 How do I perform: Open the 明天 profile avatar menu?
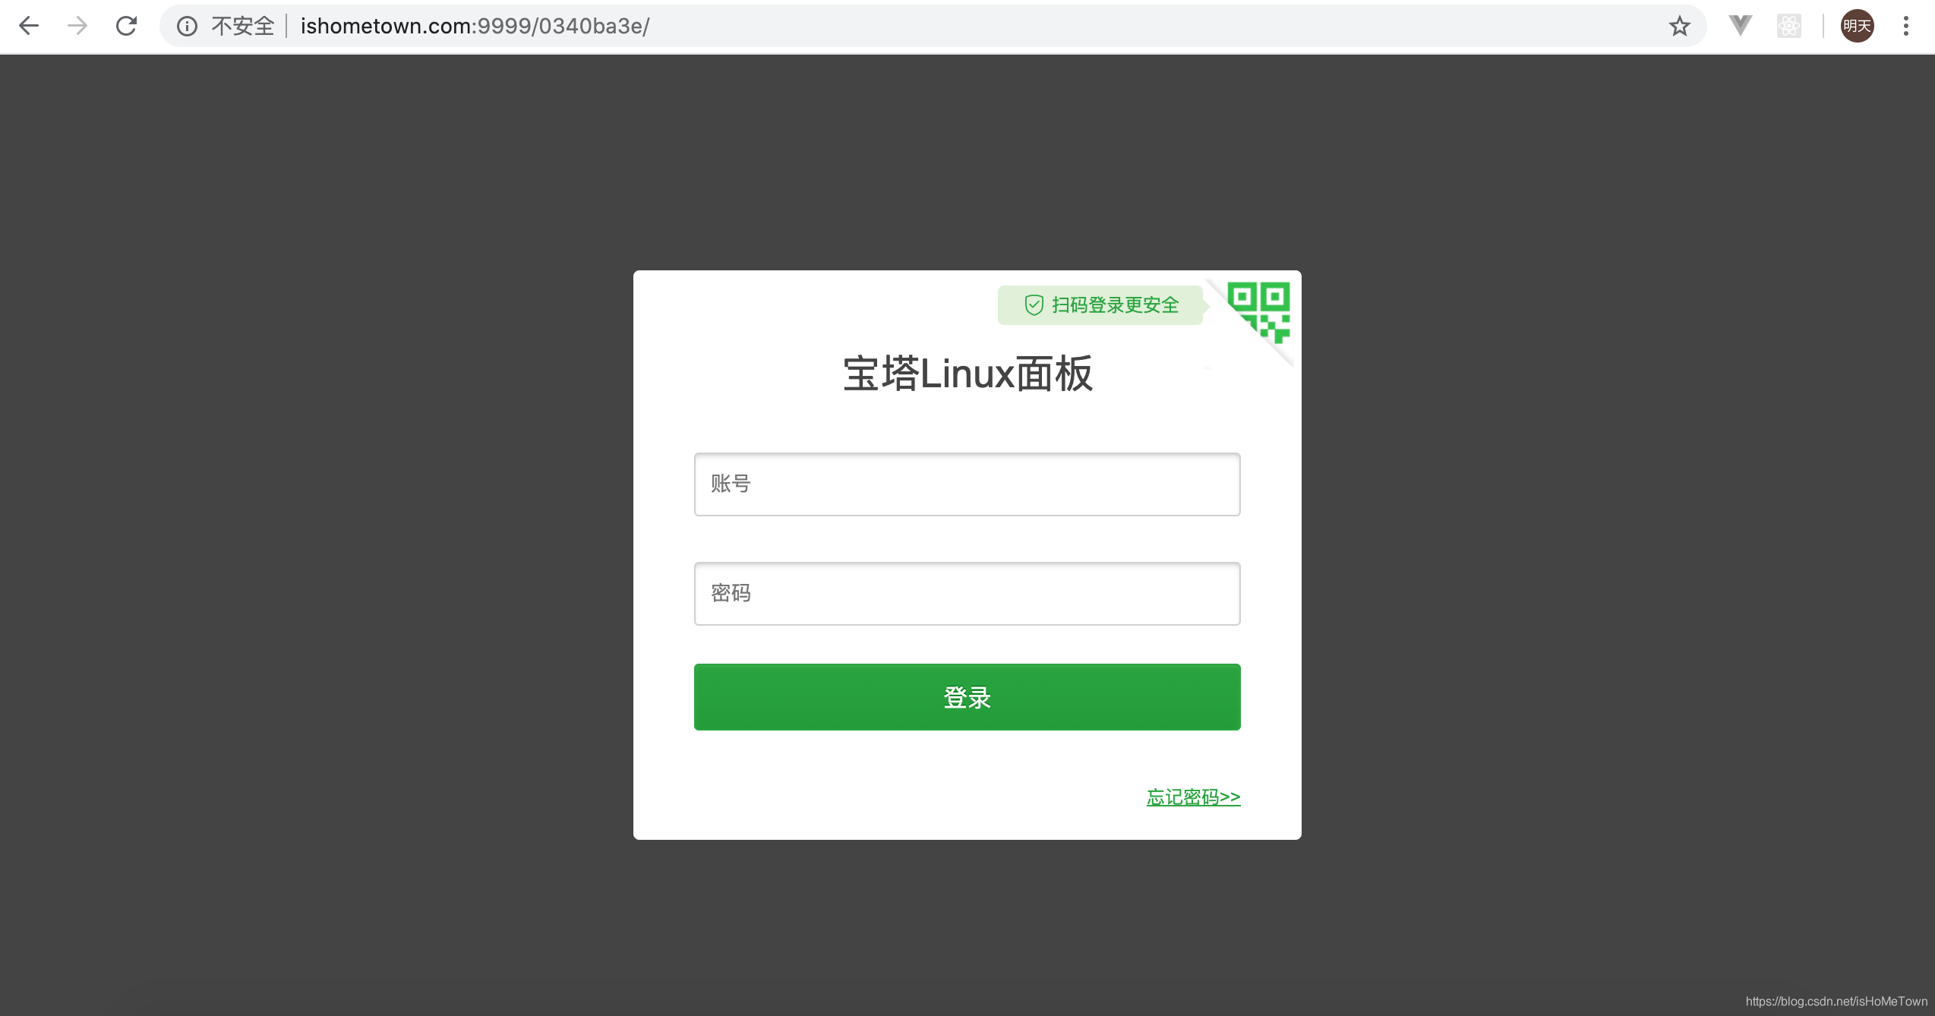pyautogui.click(x=1857, y=27)
